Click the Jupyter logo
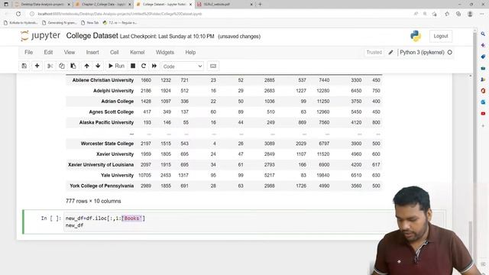The image size is (489, 275). click(40, 36)
